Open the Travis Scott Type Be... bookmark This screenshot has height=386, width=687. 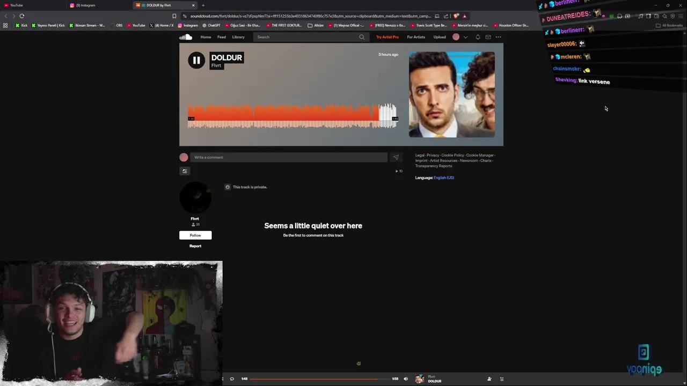(x=429, y=25)
